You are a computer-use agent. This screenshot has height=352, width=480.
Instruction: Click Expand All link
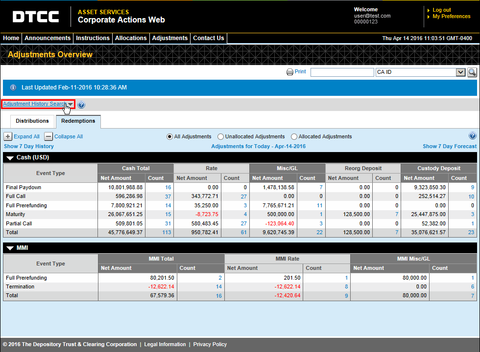click(26, 136)
